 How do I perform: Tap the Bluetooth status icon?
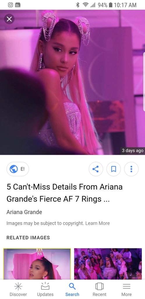tap(77, 5)
